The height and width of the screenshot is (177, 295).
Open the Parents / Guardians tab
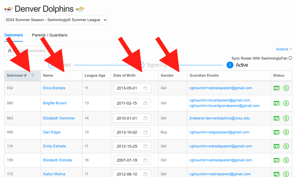click(50, 35)
